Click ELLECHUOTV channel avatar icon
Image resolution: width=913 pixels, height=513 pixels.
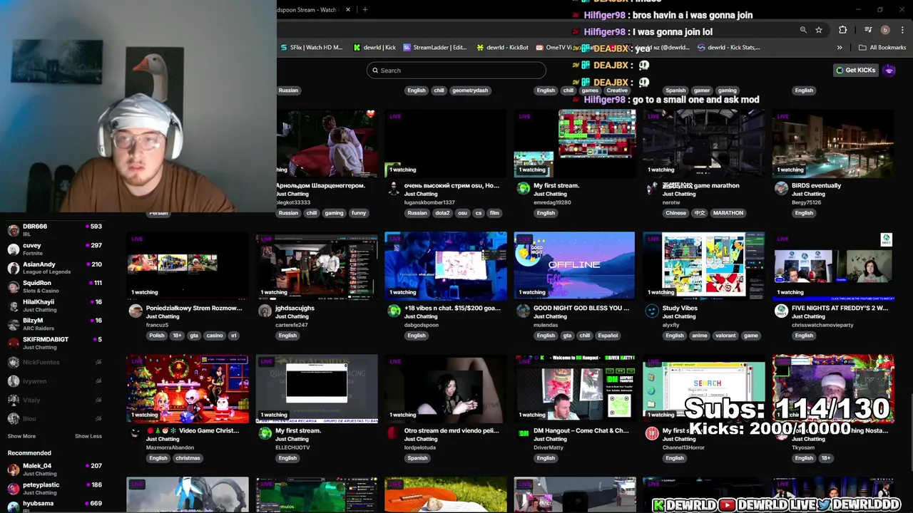tap(265, 434)
